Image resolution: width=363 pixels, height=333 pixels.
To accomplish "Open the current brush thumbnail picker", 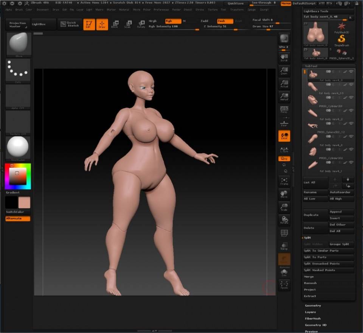I will [x=19, y=45].
